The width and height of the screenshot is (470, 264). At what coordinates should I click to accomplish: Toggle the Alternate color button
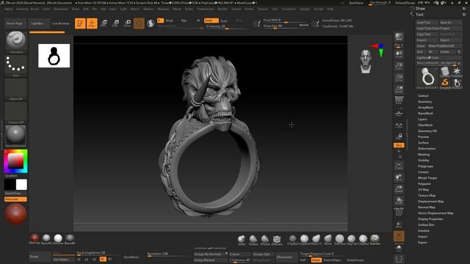[x=15, y=199]
